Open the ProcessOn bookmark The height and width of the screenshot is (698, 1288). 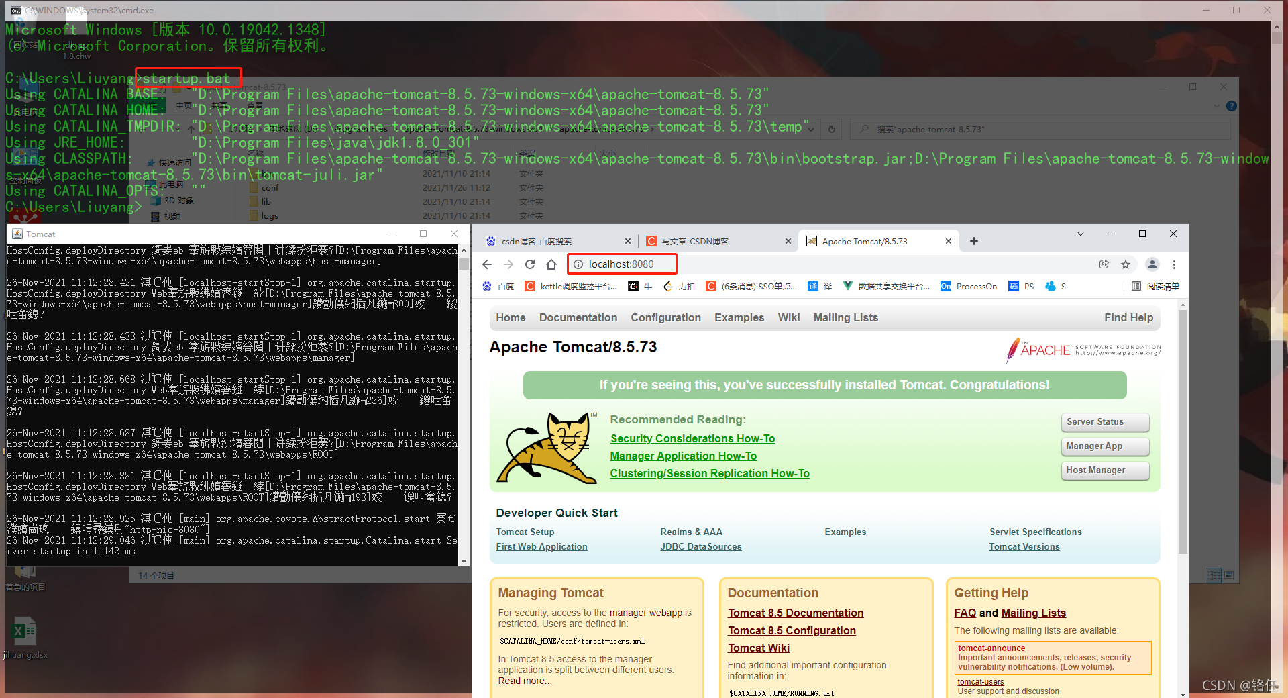[x=969, y=286]
